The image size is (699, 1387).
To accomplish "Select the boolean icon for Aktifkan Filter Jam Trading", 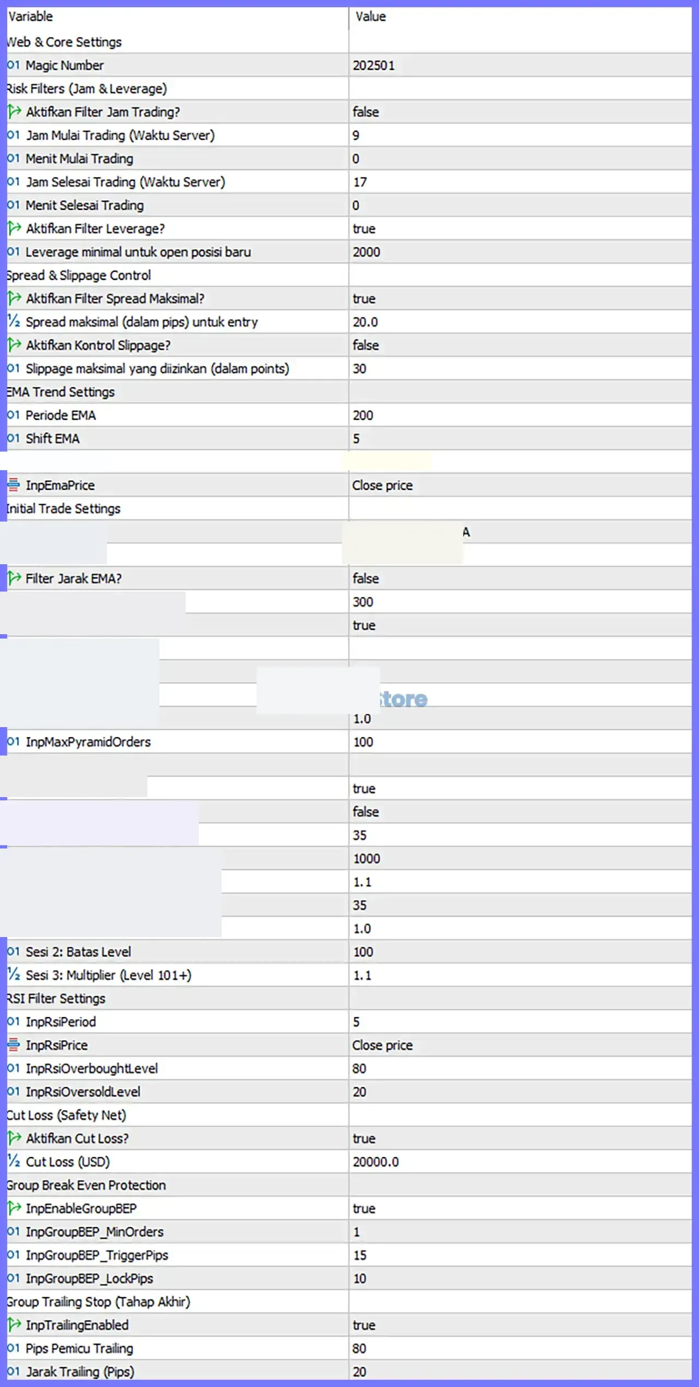I will 14,112.
